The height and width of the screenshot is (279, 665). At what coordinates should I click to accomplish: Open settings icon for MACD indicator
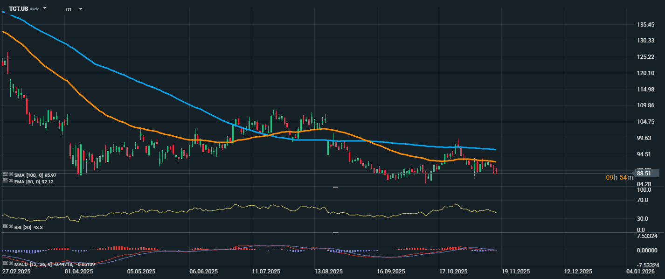(5, 264)
